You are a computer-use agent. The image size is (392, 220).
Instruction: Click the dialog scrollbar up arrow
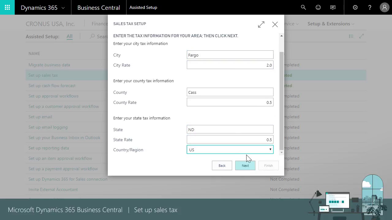(x=281, y=36)
